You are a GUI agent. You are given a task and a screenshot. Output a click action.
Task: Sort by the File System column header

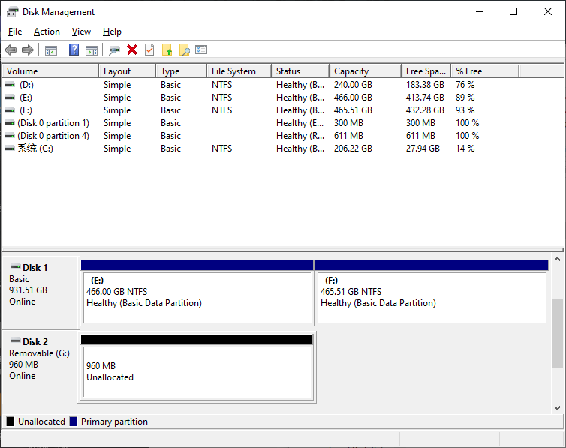point(239,71)
